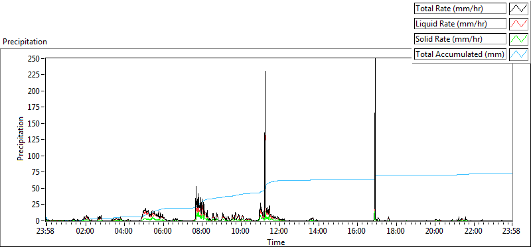
Task: Select the Liquid Rate (mm/hr) legend label
Action: (x=460, y=23)
